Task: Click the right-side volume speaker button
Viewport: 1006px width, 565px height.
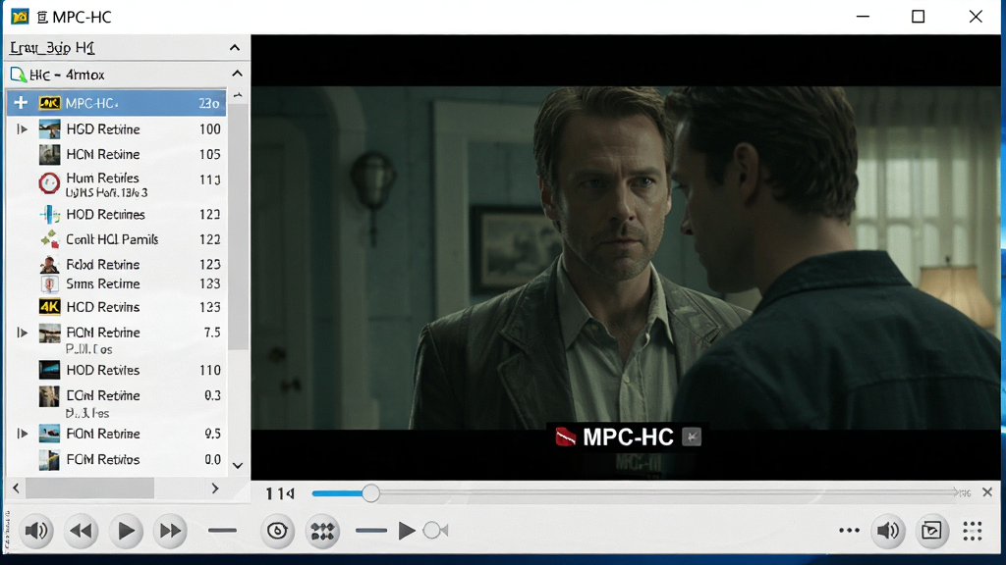Action: coord(888,531)
